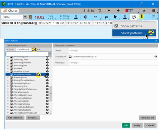Go forward with right arrow icon
The image size is (159, 130).
pyautogui.click(x=118, y=11)
